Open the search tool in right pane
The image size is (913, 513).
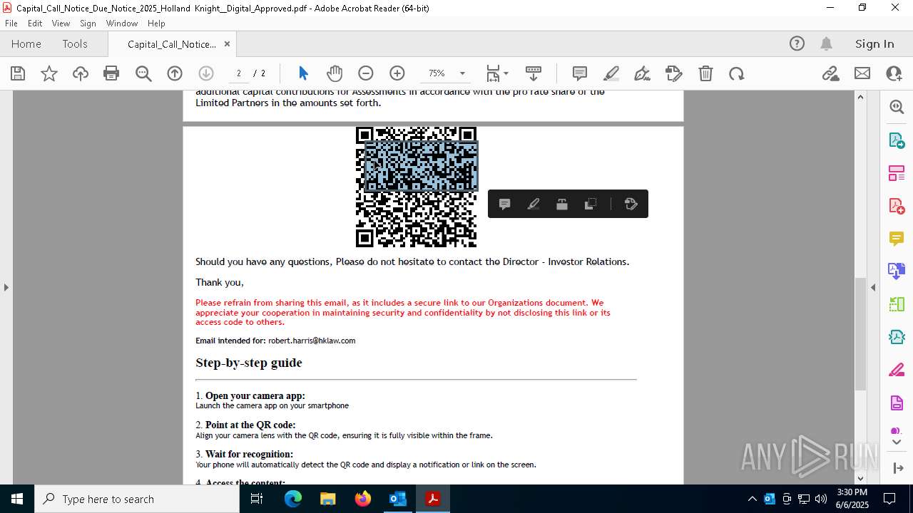point(897,107)
